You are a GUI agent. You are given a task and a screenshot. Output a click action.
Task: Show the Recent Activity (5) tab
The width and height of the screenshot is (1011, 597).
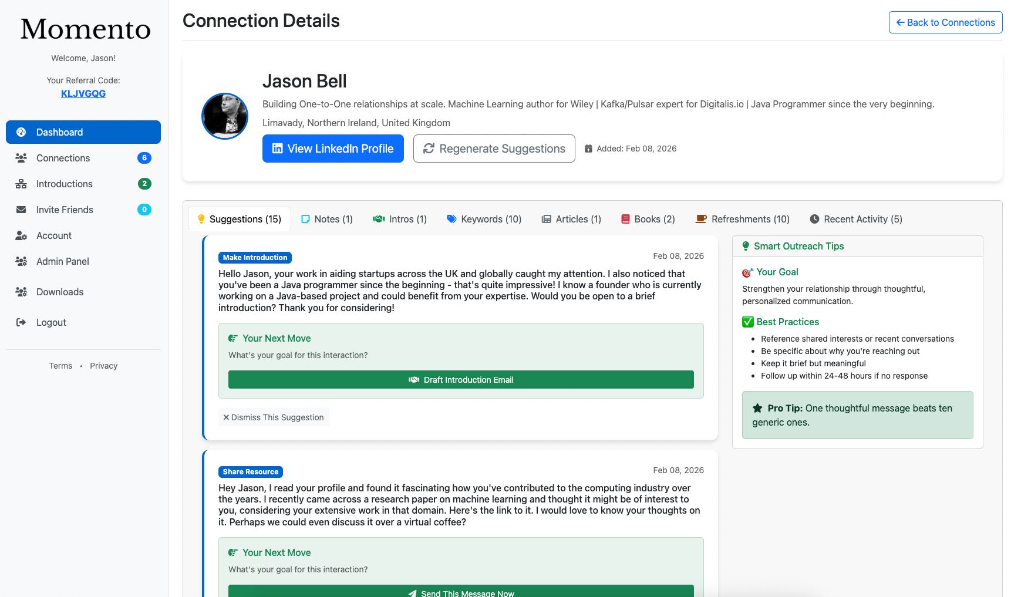[855, 219]
